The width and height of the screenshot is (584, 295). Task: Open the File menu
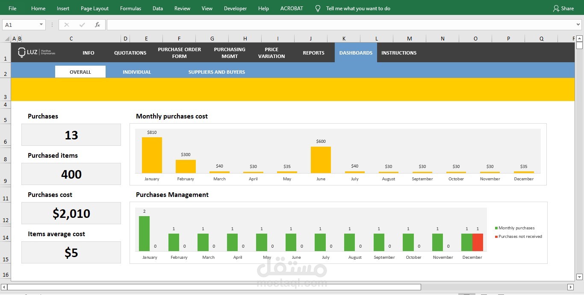(12, 9)
